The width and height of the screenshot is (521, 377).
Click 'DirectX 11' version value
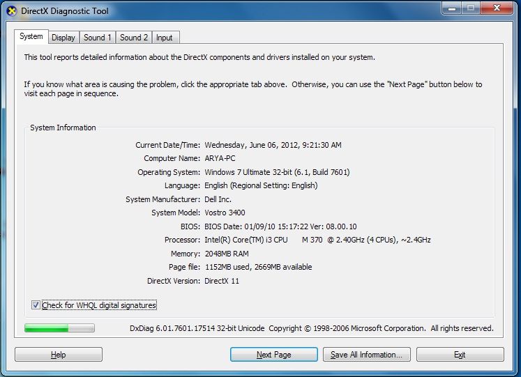[222, 281]
